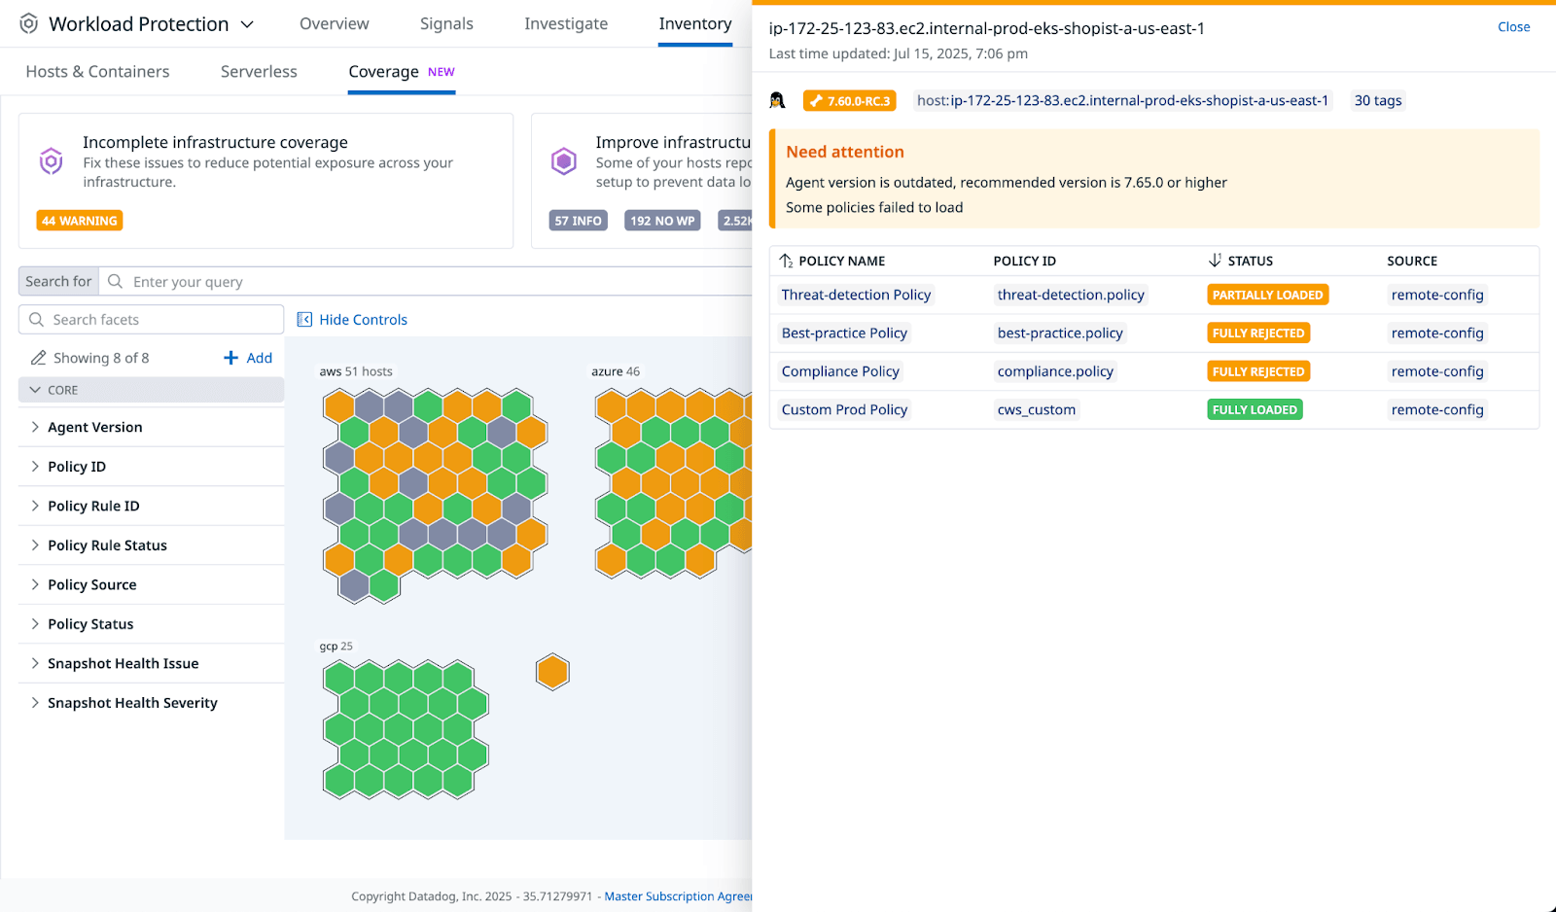Screen dimensions: 1556x912
Task: Click the Workload Protection shield logo icon
Action: (x=29, y=23)
